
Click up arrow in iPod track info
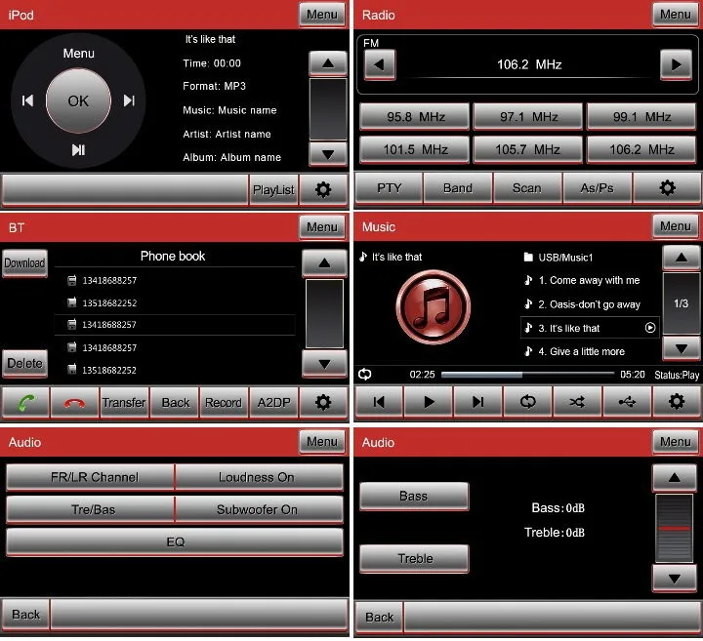pos(328,63)
